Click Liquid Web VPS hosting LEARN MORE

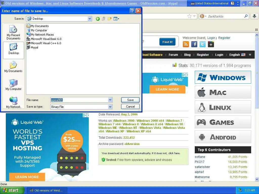click(27, 177)
